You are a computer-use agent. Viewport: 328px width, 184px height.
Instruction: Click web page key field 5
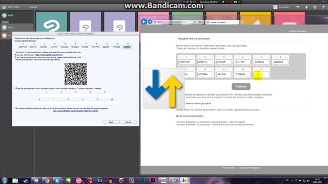click(261, 62)
